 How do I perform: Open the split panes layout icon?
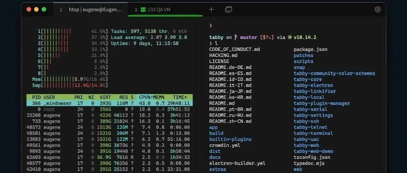[x=228, y=10]
